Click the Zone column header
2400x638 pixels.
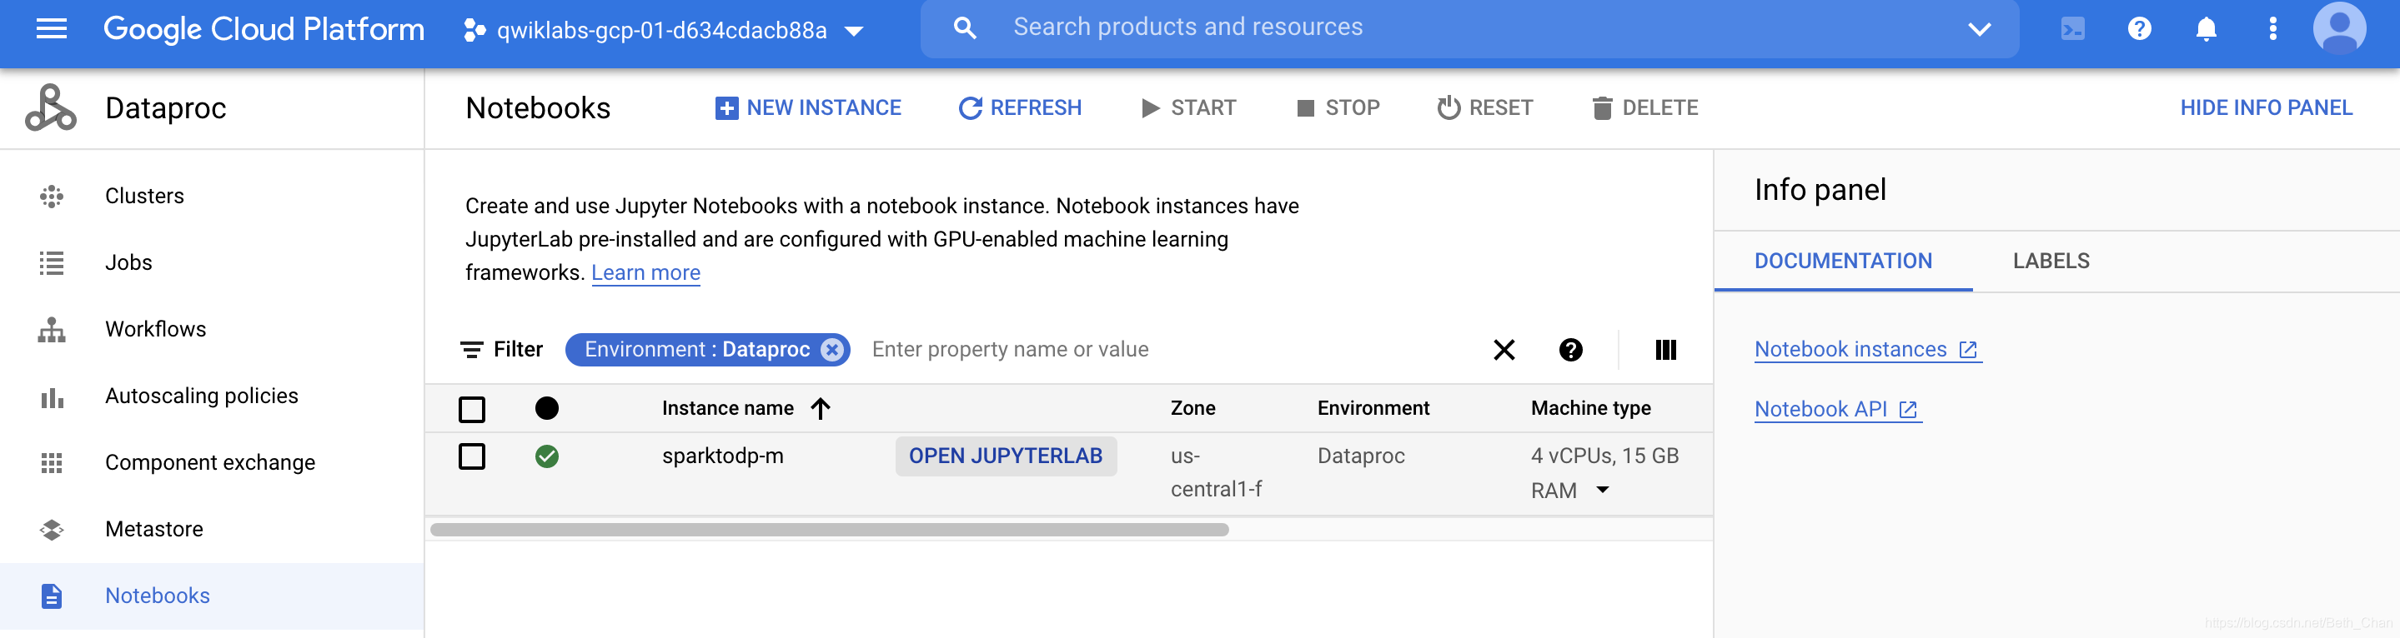(x=1192, y=408)
